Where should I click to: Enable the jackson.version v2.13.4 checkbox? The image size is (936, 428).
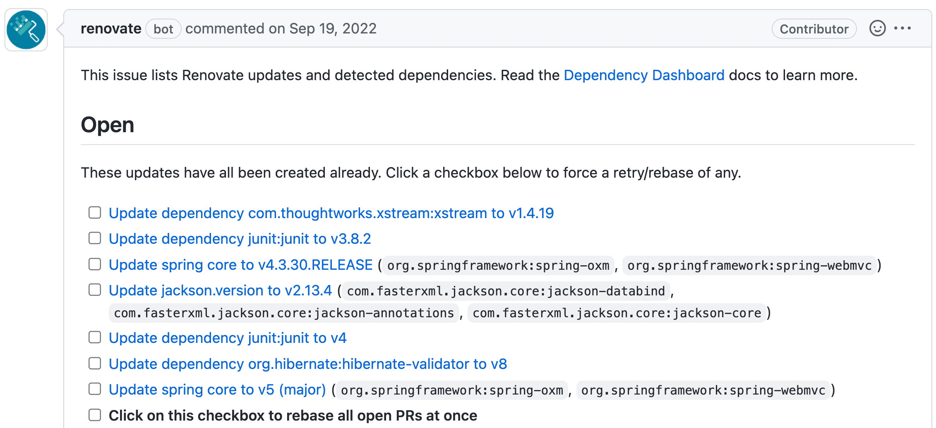95,290
